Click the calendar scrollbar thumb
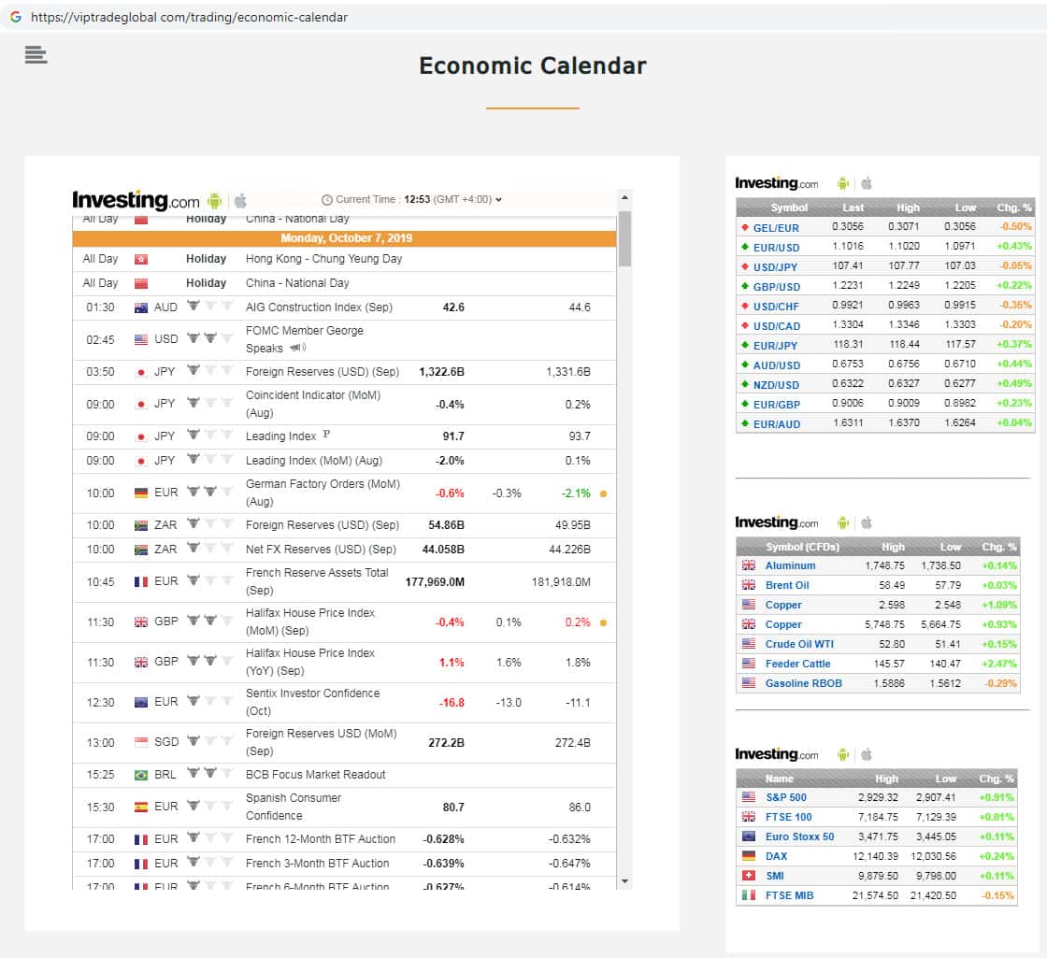 (x=624, y=239)
